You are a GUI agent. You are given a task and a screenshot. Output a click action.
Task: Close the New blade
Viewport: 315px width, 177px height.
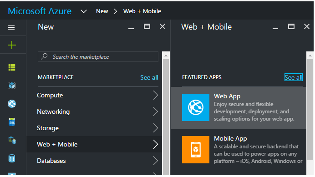pos(163,26)
